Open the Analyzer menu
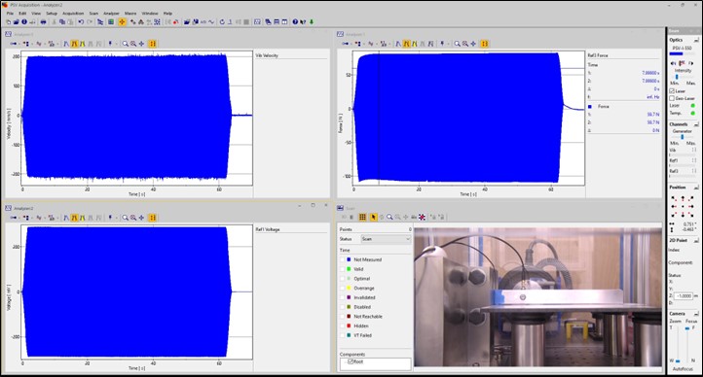 pyautogui.click(x=111, y=14)
